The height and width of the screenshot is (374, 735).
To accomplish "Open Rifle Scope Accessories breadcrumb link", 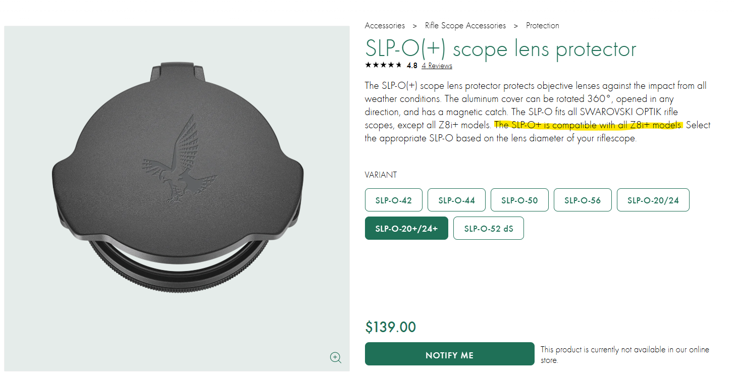I will [x=465, y=25].
